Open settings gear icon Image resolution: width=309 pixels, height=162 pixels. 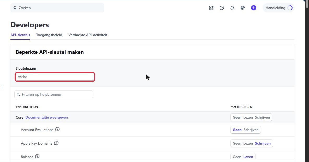pyautogui.click(x=243, y=8)
